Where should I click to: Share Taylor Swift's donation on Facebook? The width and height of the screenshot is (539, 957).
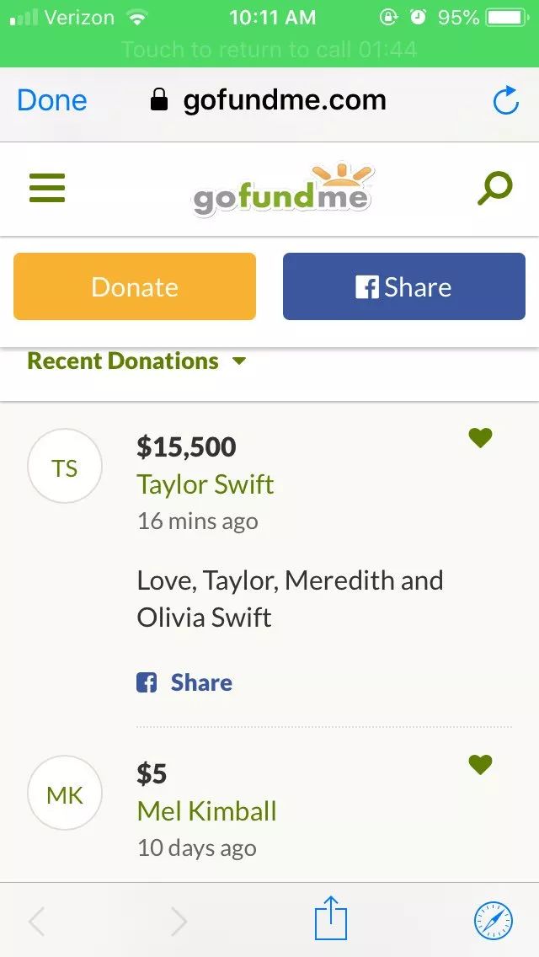185,682
